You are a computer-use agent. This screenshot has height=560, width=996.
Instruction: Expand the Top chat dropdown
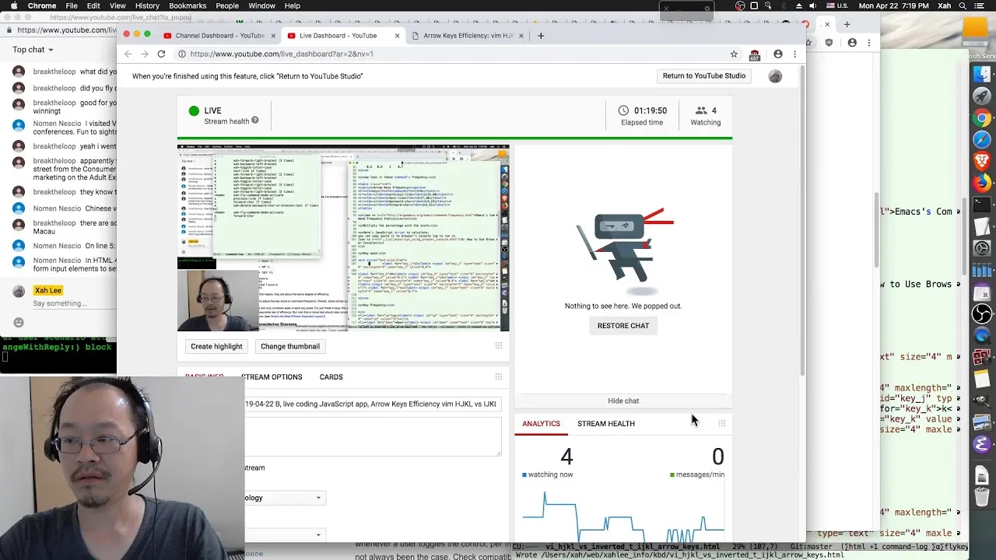[x=33, y=49]
